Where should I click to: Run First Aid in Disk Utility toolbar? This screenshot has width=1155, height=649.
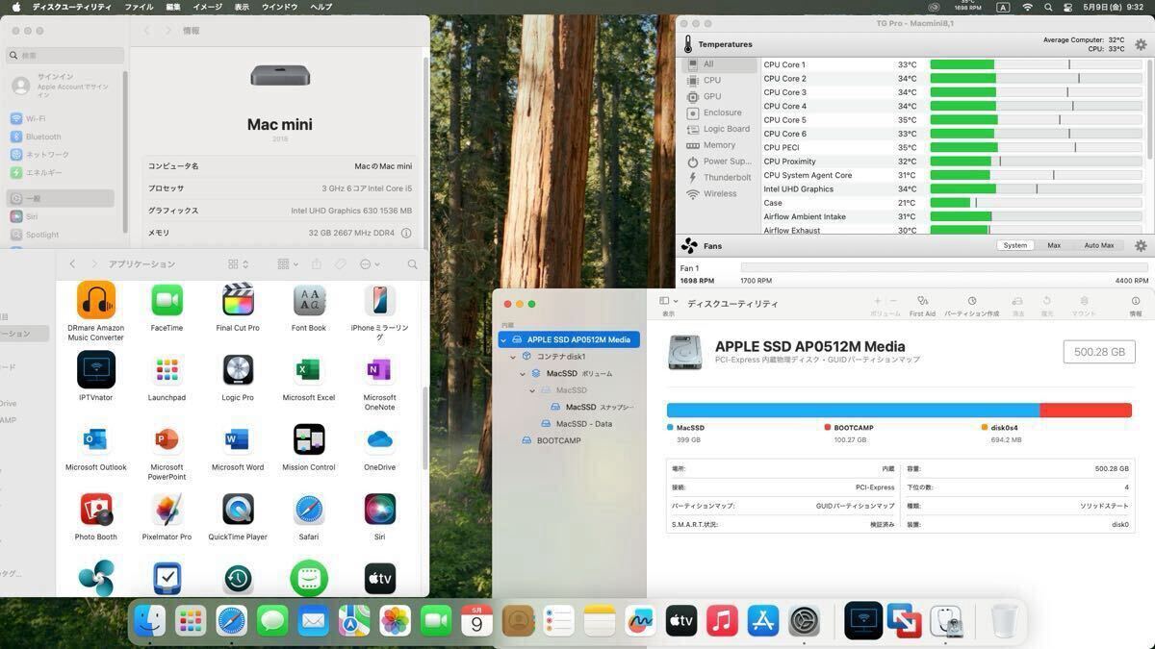(922, 306)
